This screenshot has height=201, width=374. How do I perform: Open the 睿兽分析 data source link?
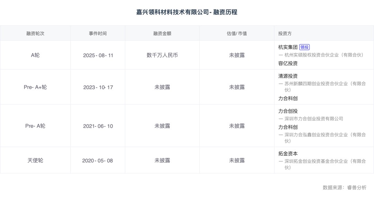click(x=357, y=188)
